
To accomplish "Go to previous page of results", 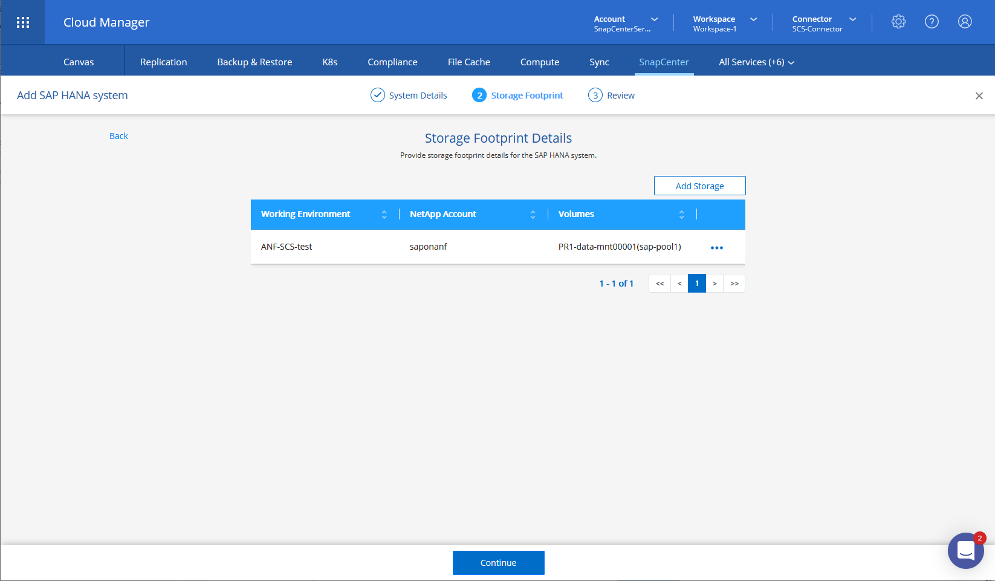I will pyautogui.click(x=679, y=284).
